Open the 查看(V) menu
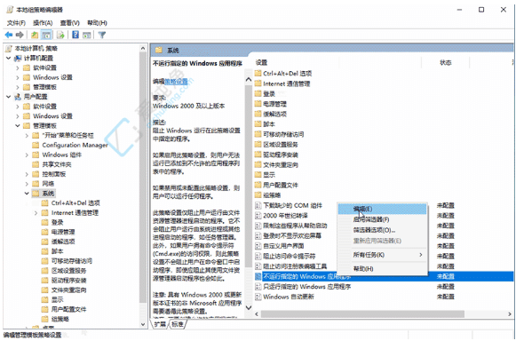 click(x=70, y=23)
